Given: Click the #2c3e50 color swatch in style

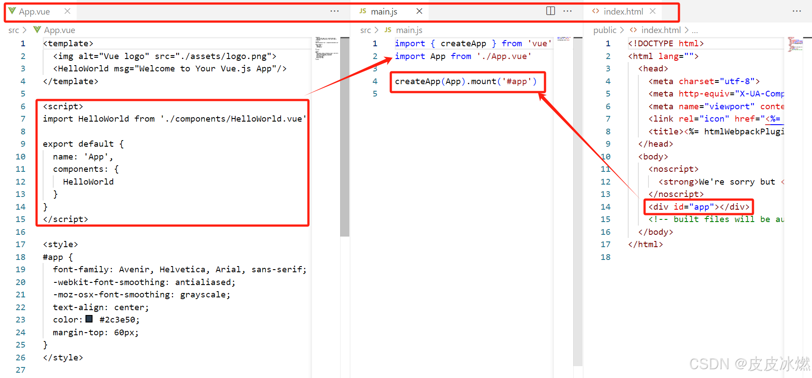Looking at the screenshot, I should [89, 319].
